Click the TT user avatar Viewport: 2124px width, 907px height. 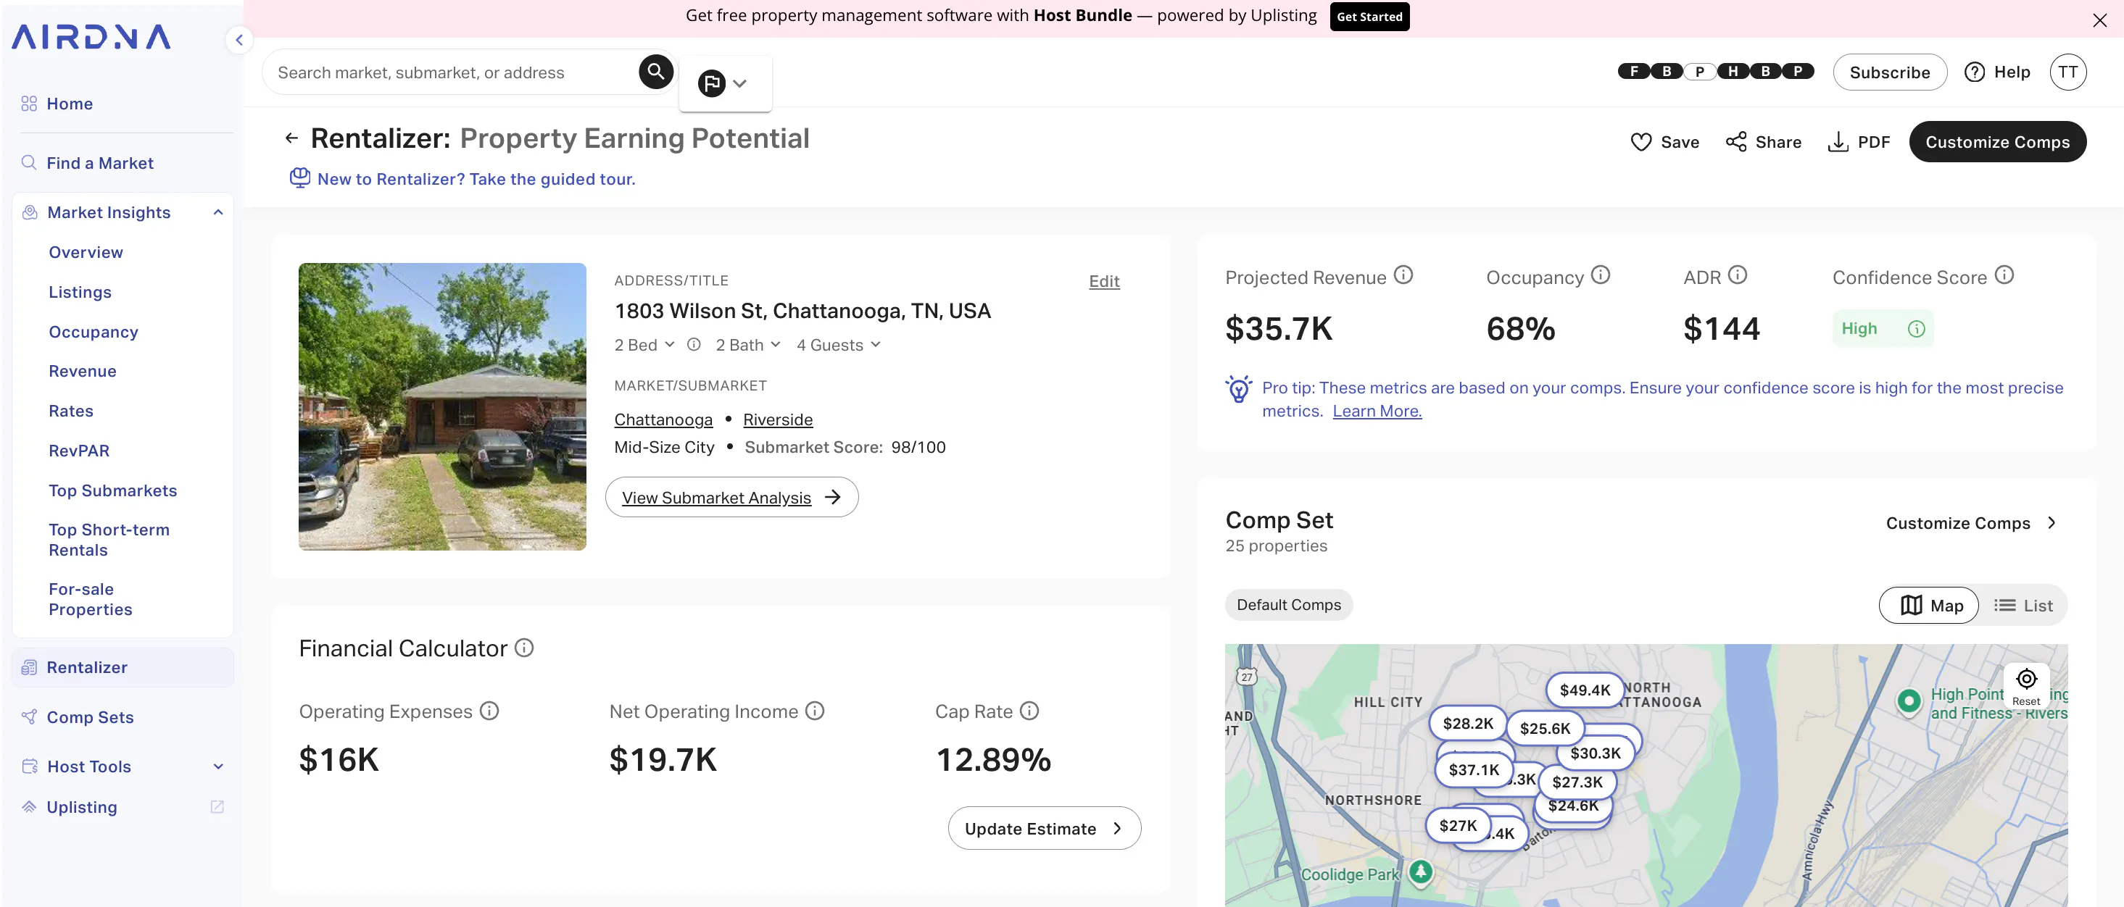click(2068, 72)
